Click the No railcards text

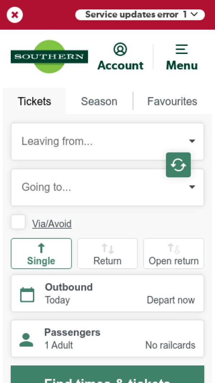pyautogui.click(x=170, y=345)
